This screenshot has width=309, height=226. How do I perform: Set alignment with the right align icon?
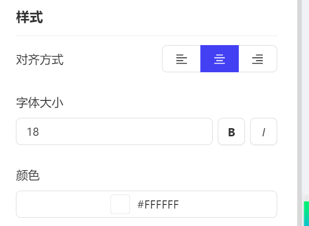pos(258,59)
